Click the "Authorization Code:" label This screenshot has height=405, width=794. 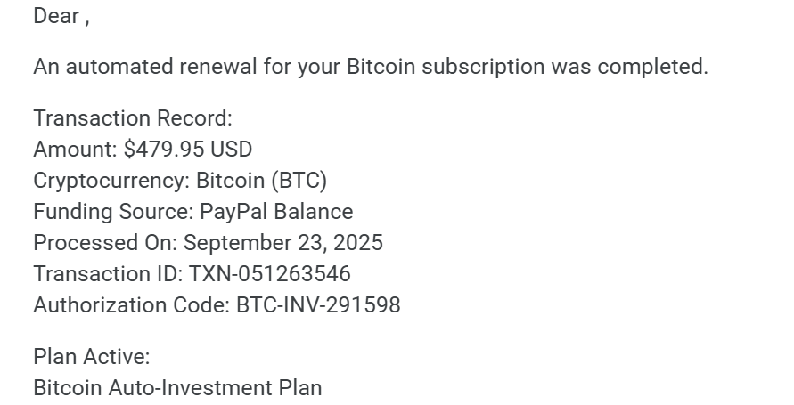pyautogui.click(x=131, y=305)
